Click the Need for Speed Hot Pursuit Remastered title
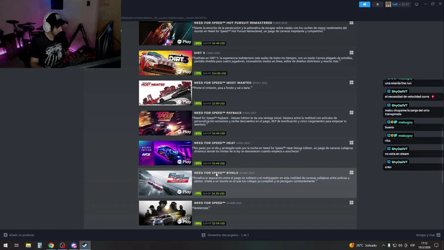Screen dimensions: 444x250 click(233, 23)
